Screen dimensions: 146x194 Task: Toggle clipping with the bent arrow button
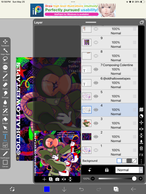(x=90, y=170)
